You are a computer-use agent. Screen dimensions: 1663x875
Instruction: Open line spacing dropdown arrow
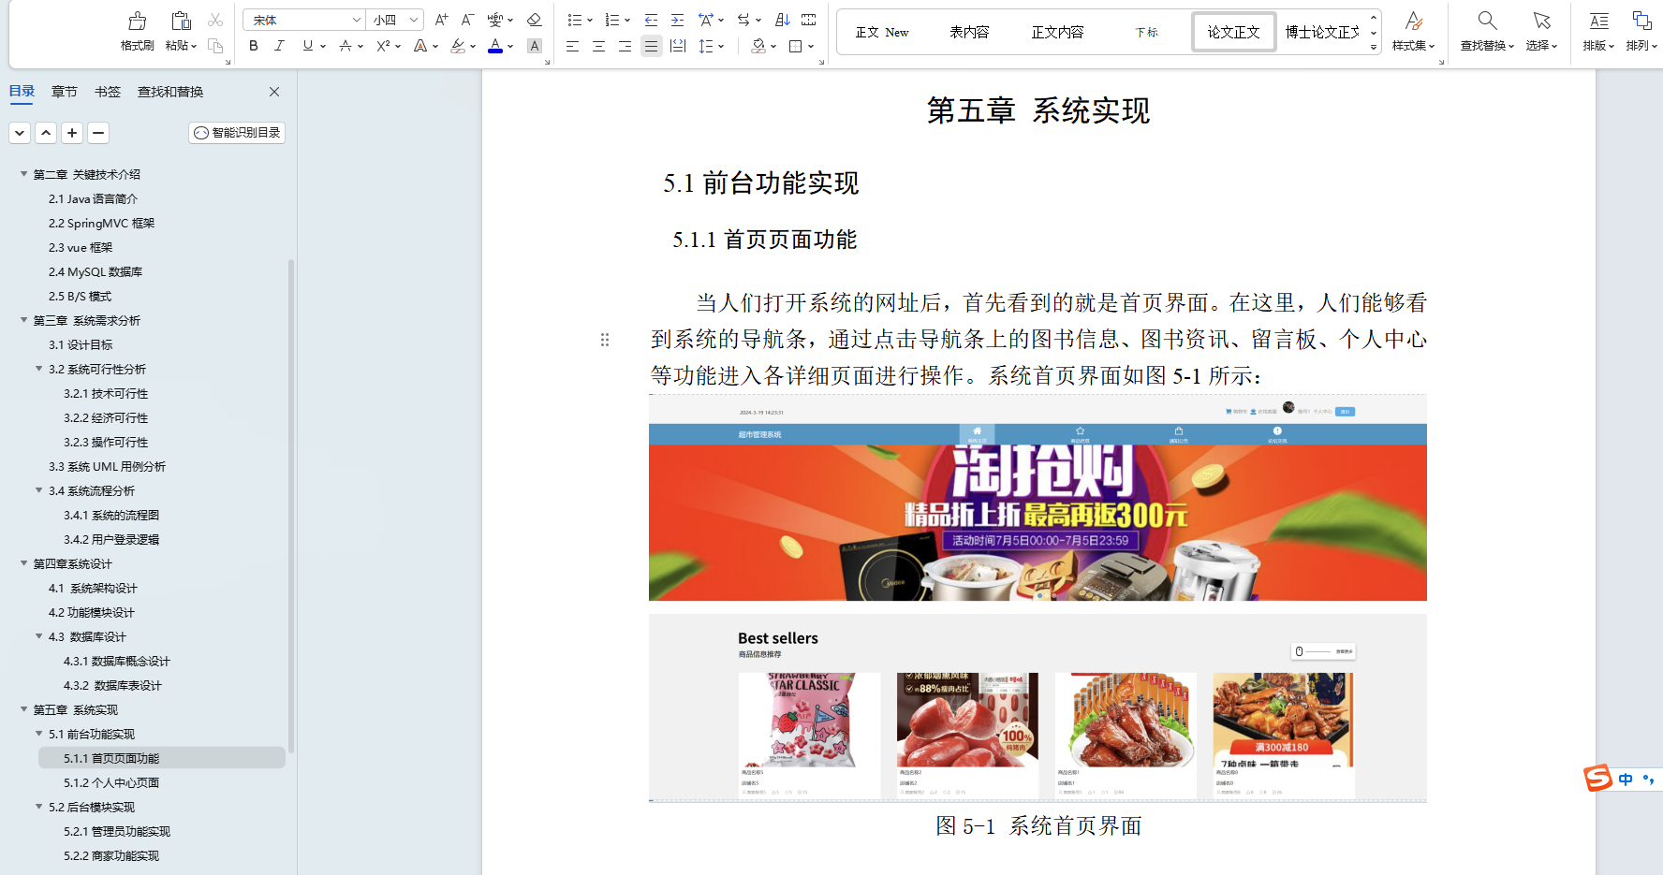click(x=721, y=46)
